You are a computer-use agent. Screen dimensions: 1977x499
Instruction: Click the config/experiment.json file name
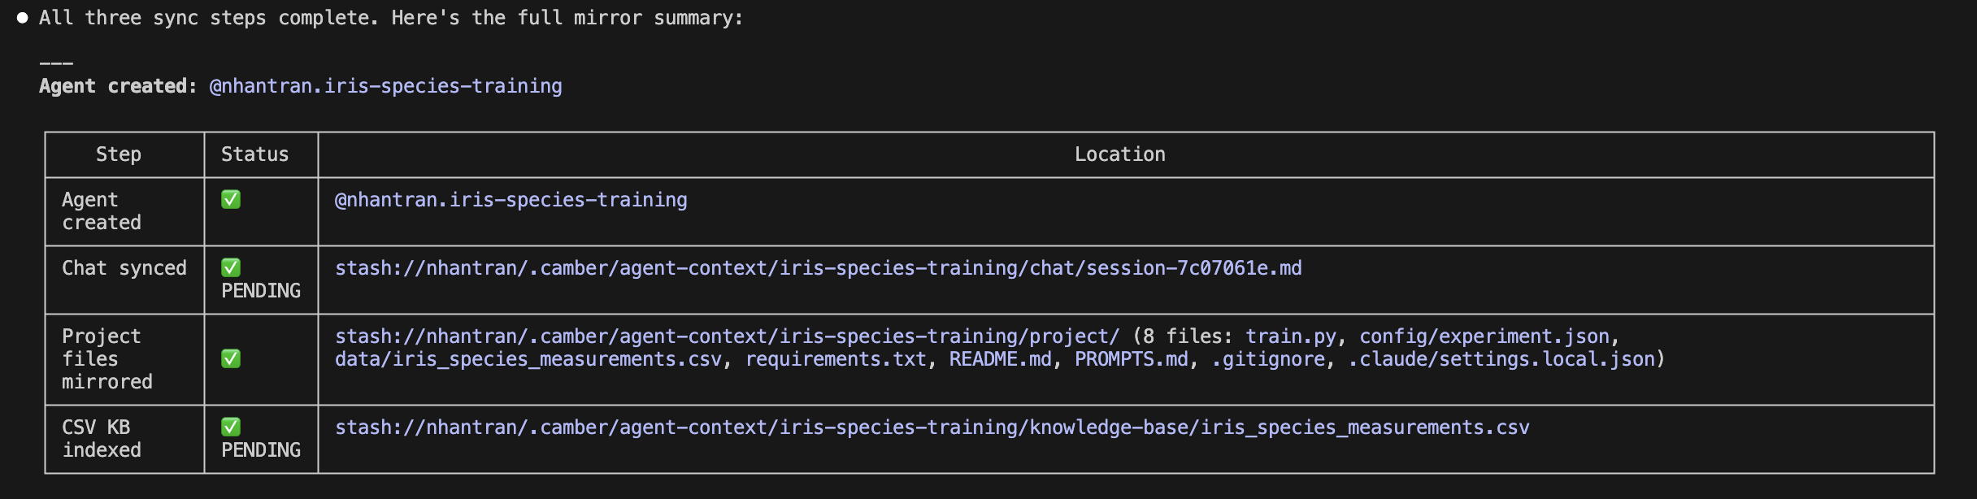click(x=1484, y=336)
